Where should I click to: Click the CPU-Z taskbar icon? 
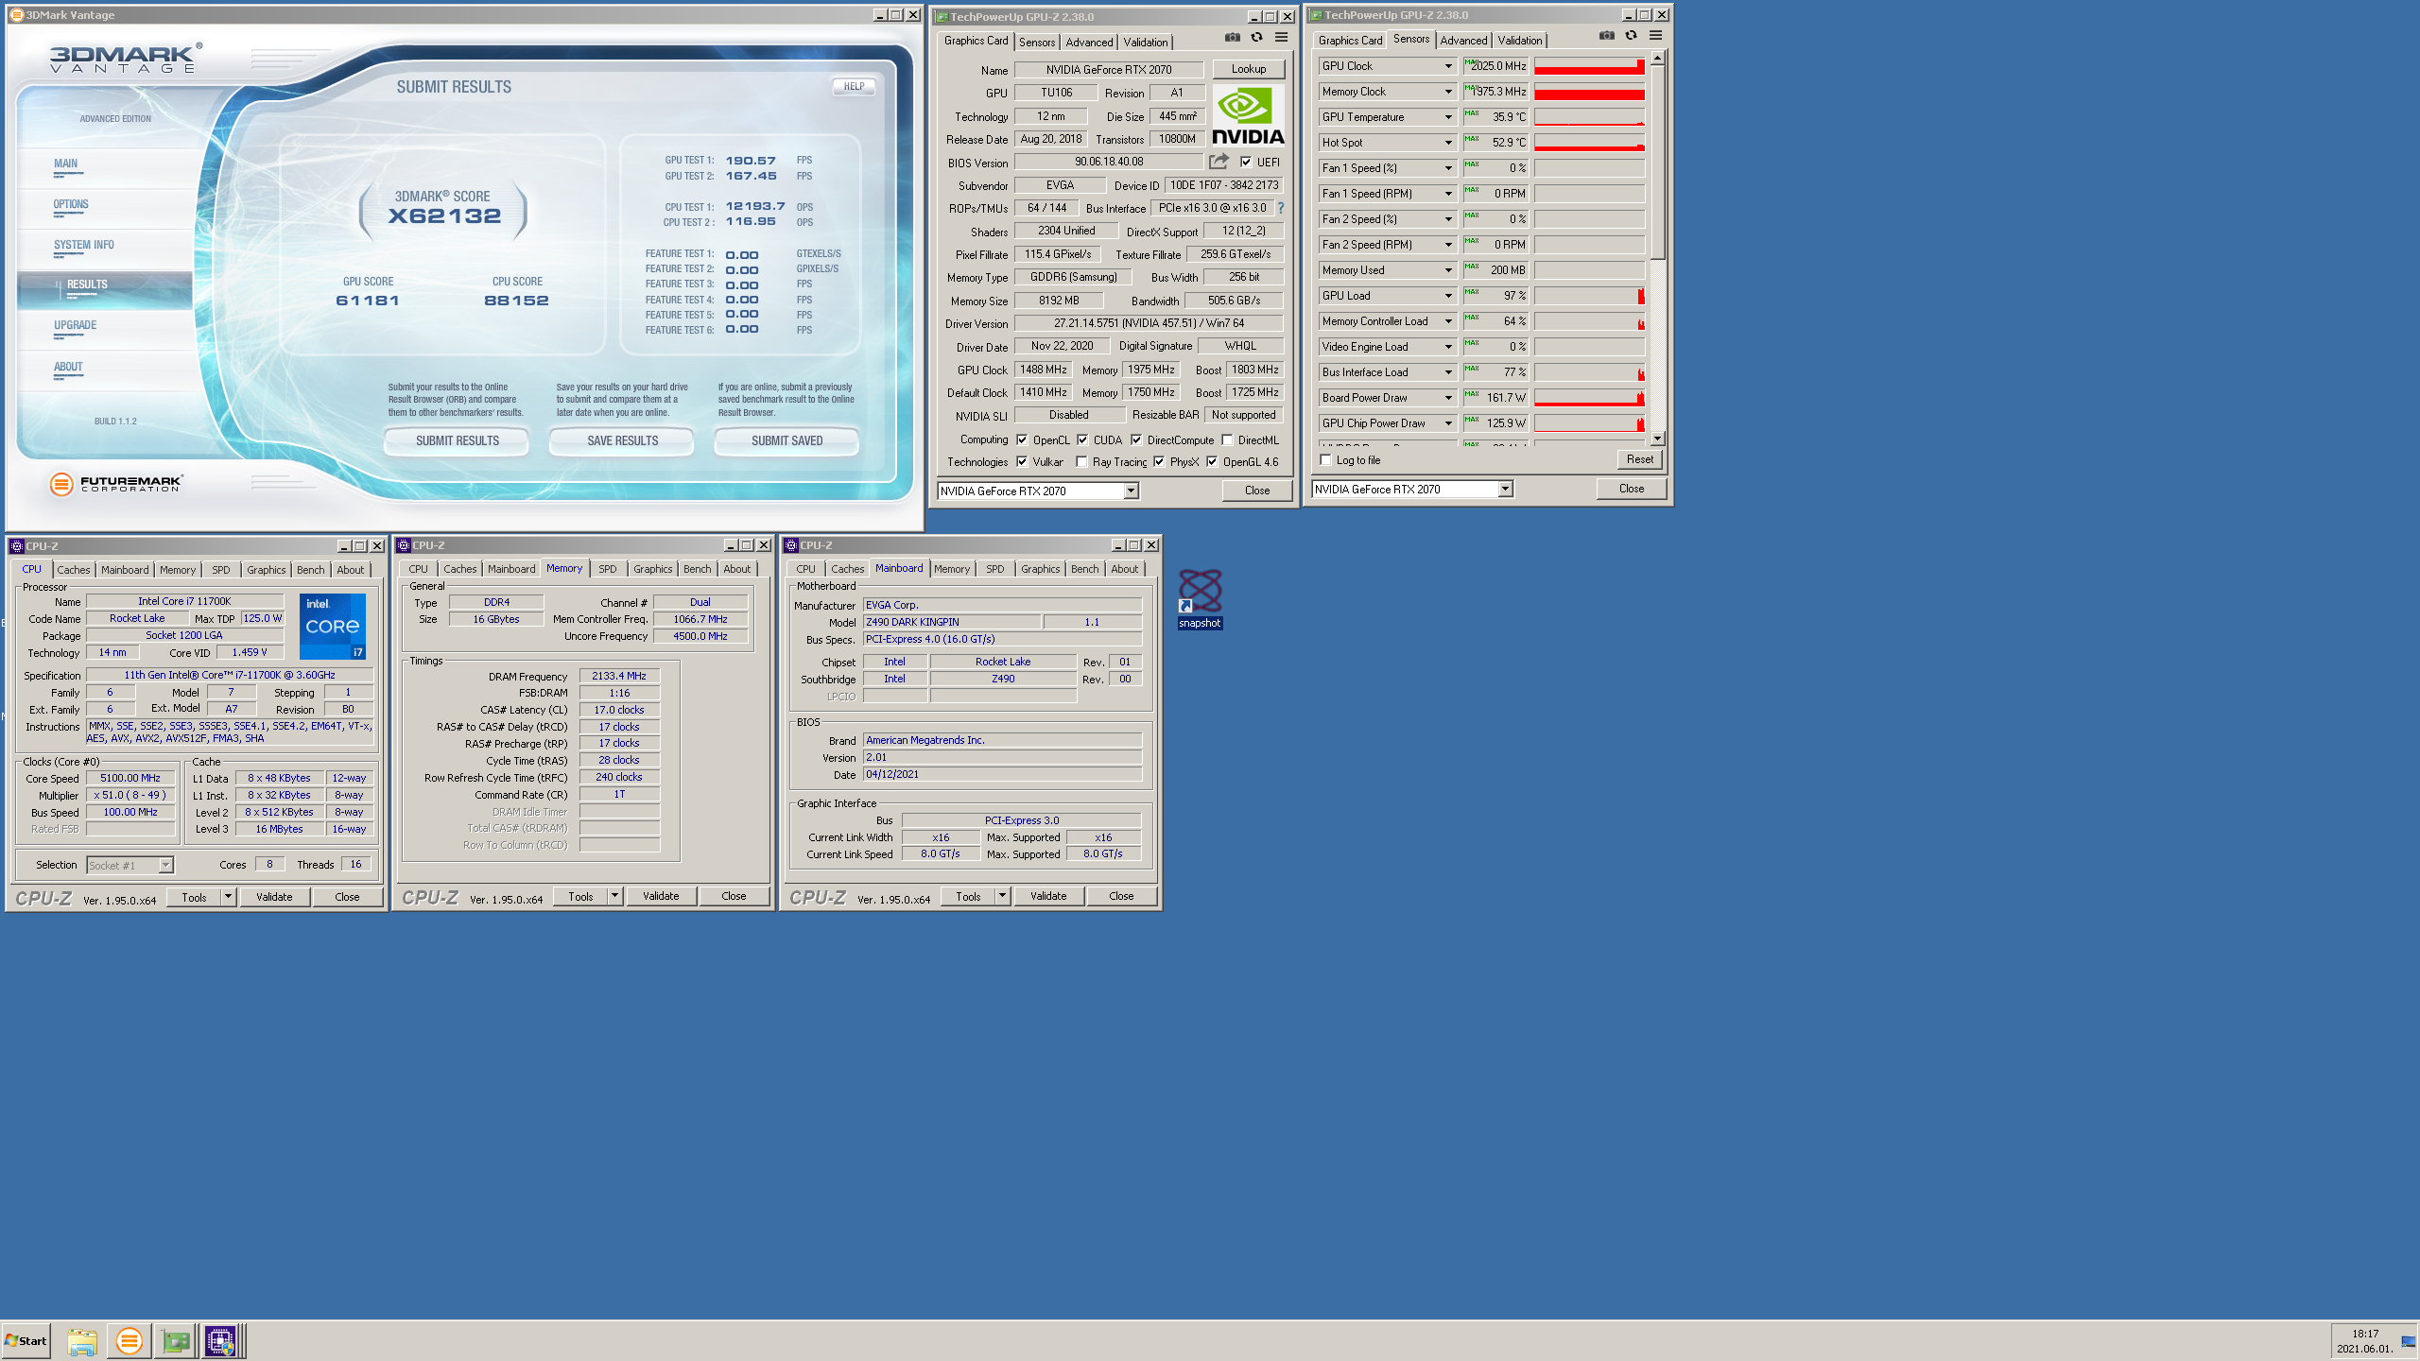[x=221, y=1341]
